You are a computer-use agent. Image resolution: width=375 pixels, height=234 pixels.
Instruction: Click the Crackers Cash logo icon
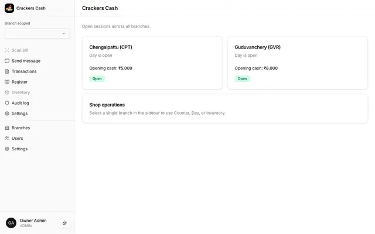point(9,8)
